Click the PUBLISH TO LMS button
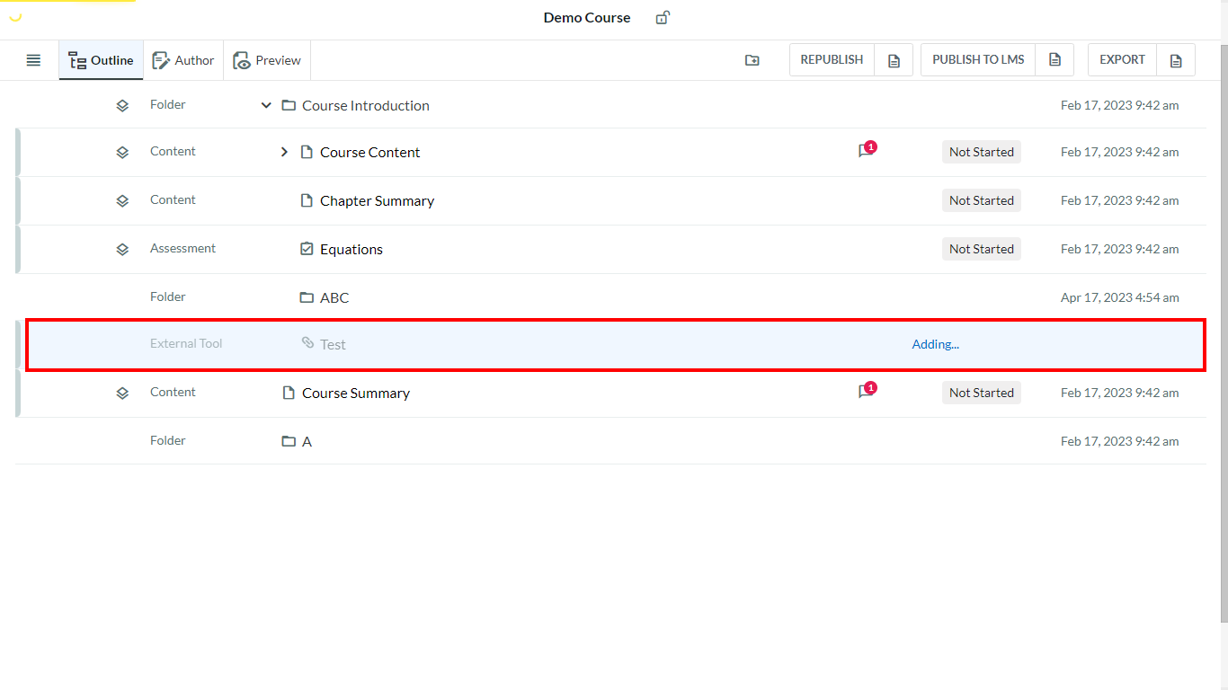 [x=978, y=60]
